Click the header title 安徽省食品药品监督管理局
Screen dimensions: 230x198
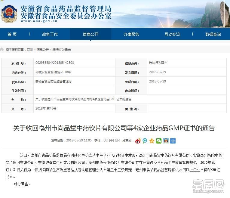(66, 9)
